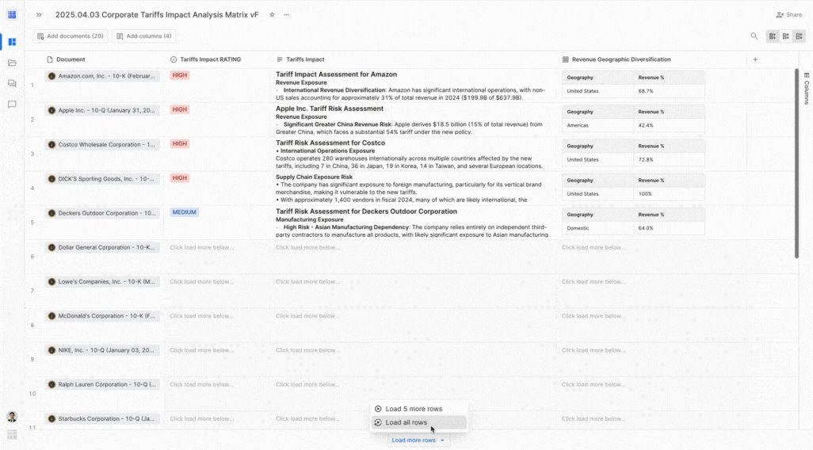Open the matrix dashboard sidebar icon
813x450 pixels.
tap(12, 41)
